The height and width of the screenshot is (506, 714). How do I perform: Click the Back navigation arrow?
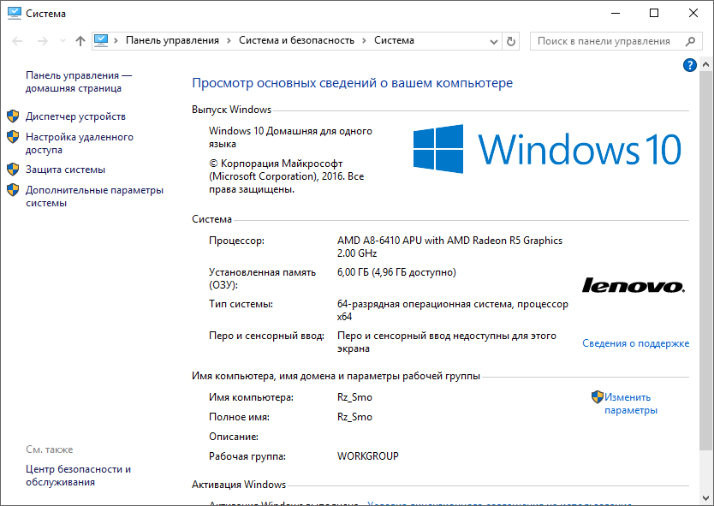[17, 41]
